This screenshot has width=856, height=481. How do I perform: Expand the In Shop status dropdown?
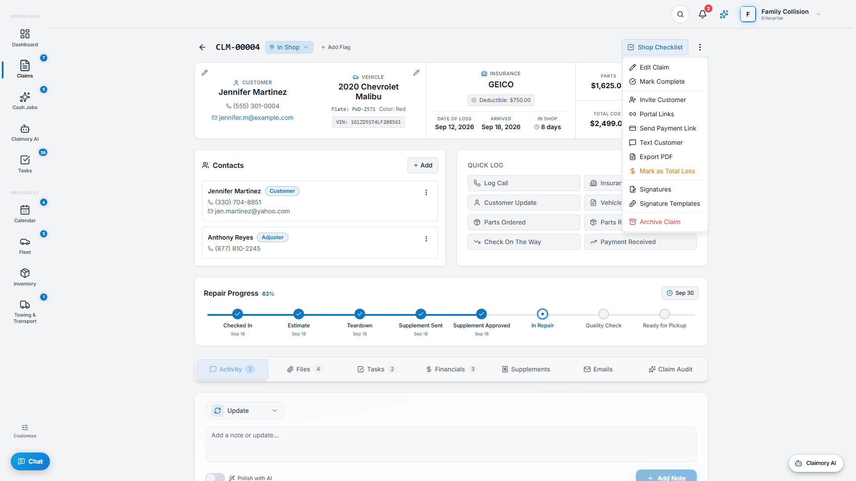click(289, 47)
